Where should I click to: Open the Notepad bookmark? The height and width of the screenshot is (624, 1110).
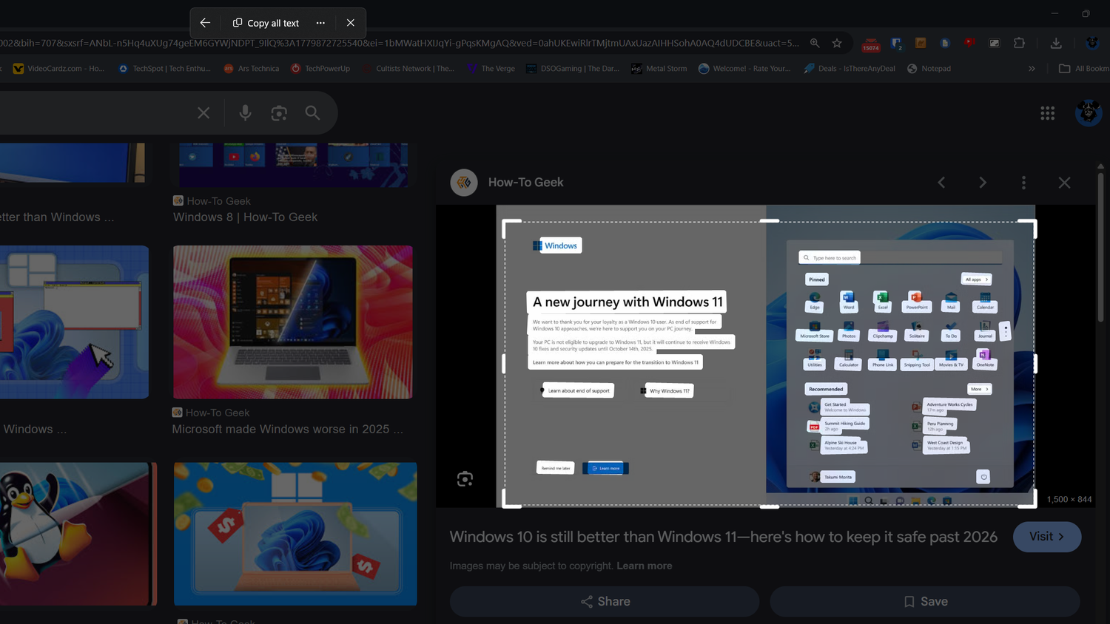coord(929,68)
